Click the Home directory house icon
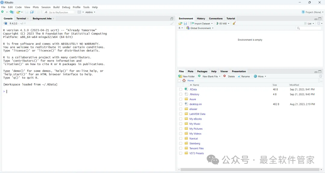 [x=184, y=80]
